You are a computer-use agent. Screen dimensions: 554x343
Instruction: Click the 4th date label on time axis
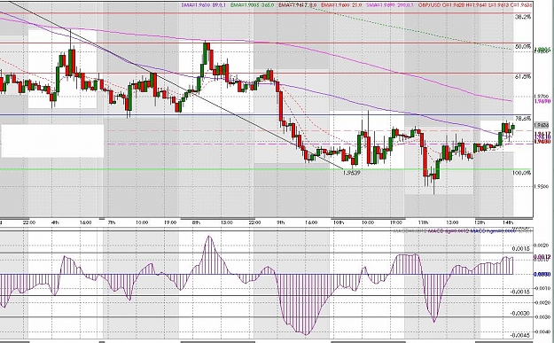55,222
